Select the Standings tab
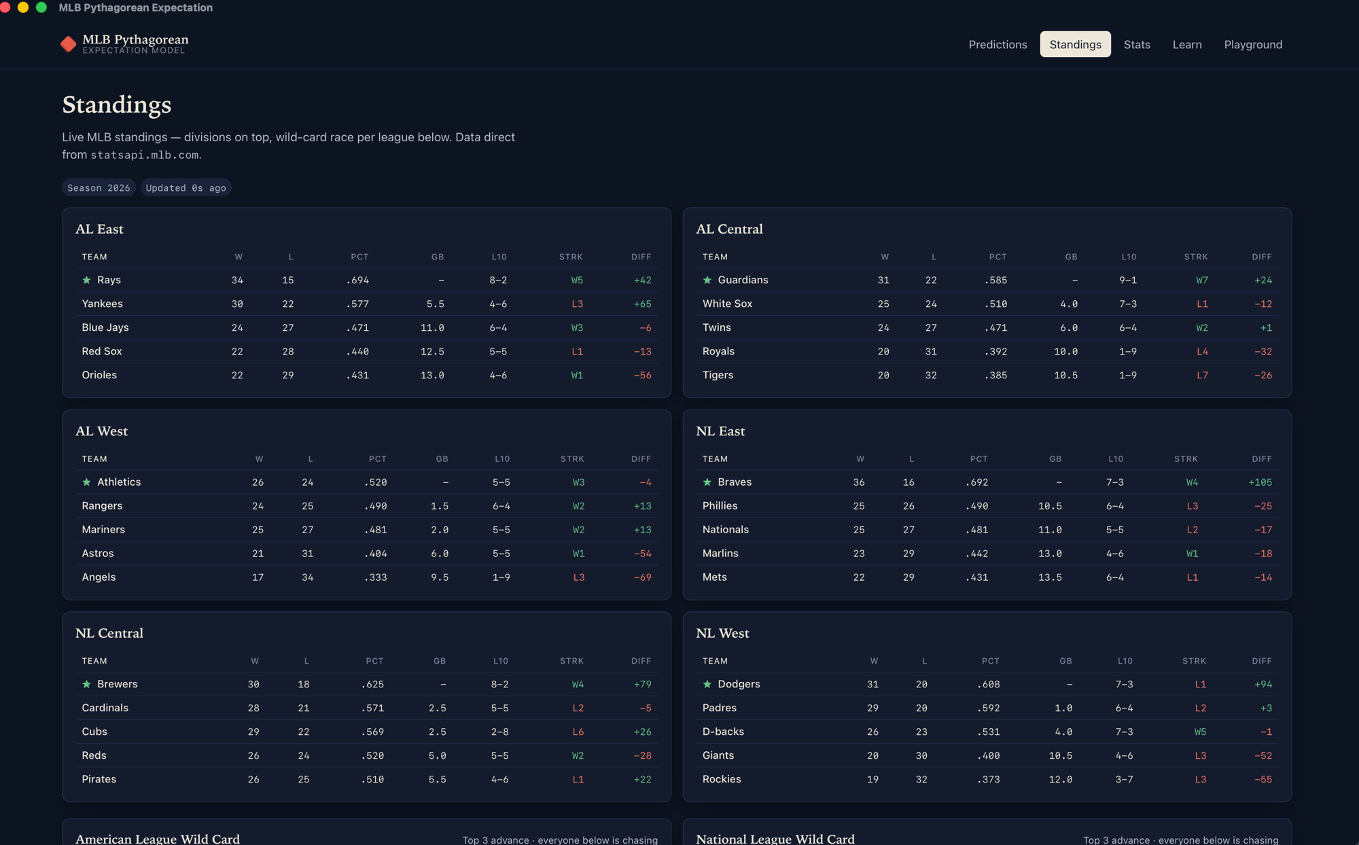This screenshot has height=845, width=1359. pos(1075,44)
